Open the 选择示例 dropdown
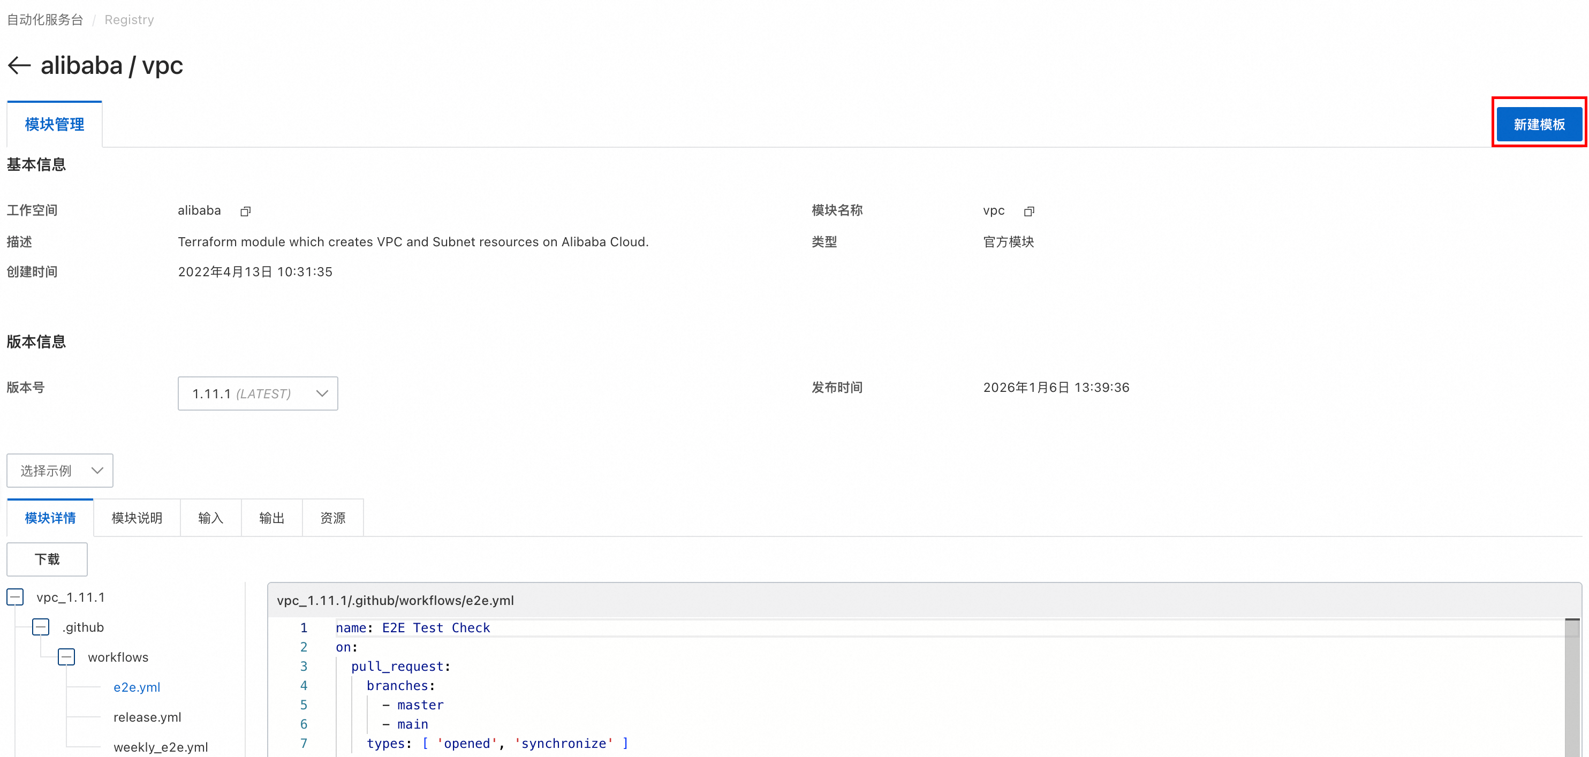Image resolution: width=1589 pixels, height=757 pixels. point(60,471)
